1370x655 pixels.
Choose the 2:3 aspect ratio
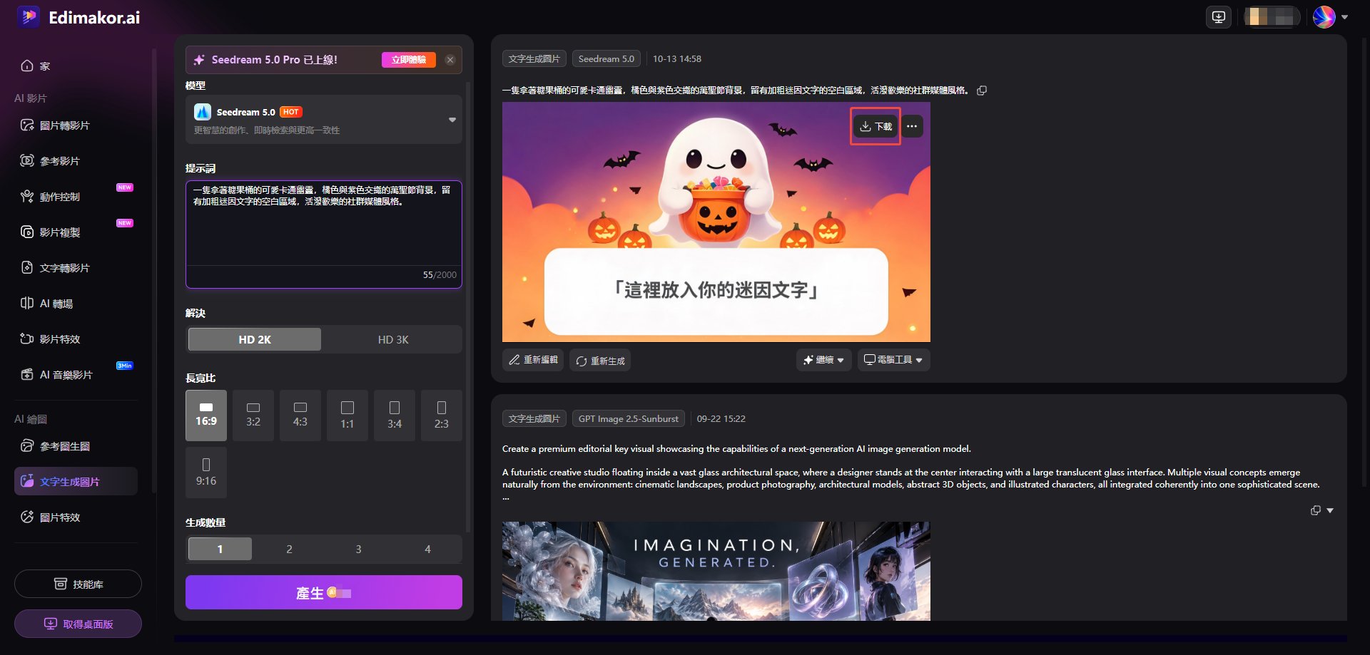[442, 415]
